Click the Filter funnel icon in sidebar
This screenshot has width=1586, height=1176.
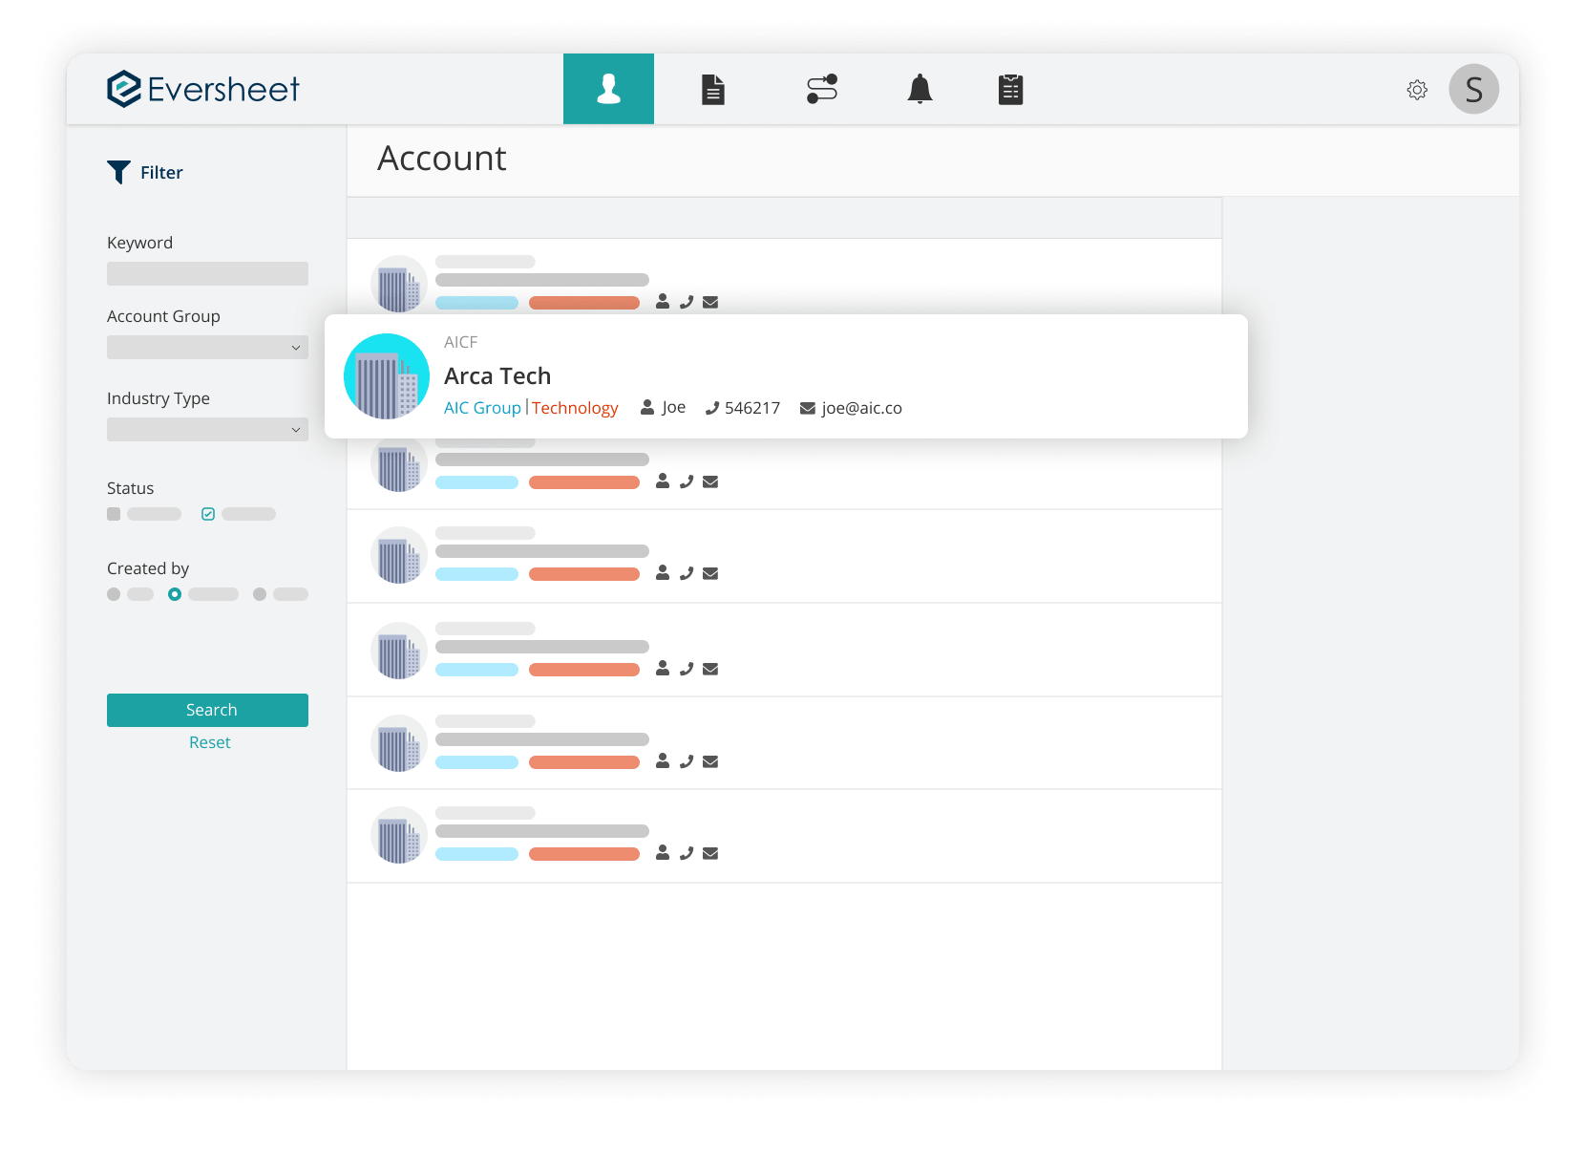[118, 172]
